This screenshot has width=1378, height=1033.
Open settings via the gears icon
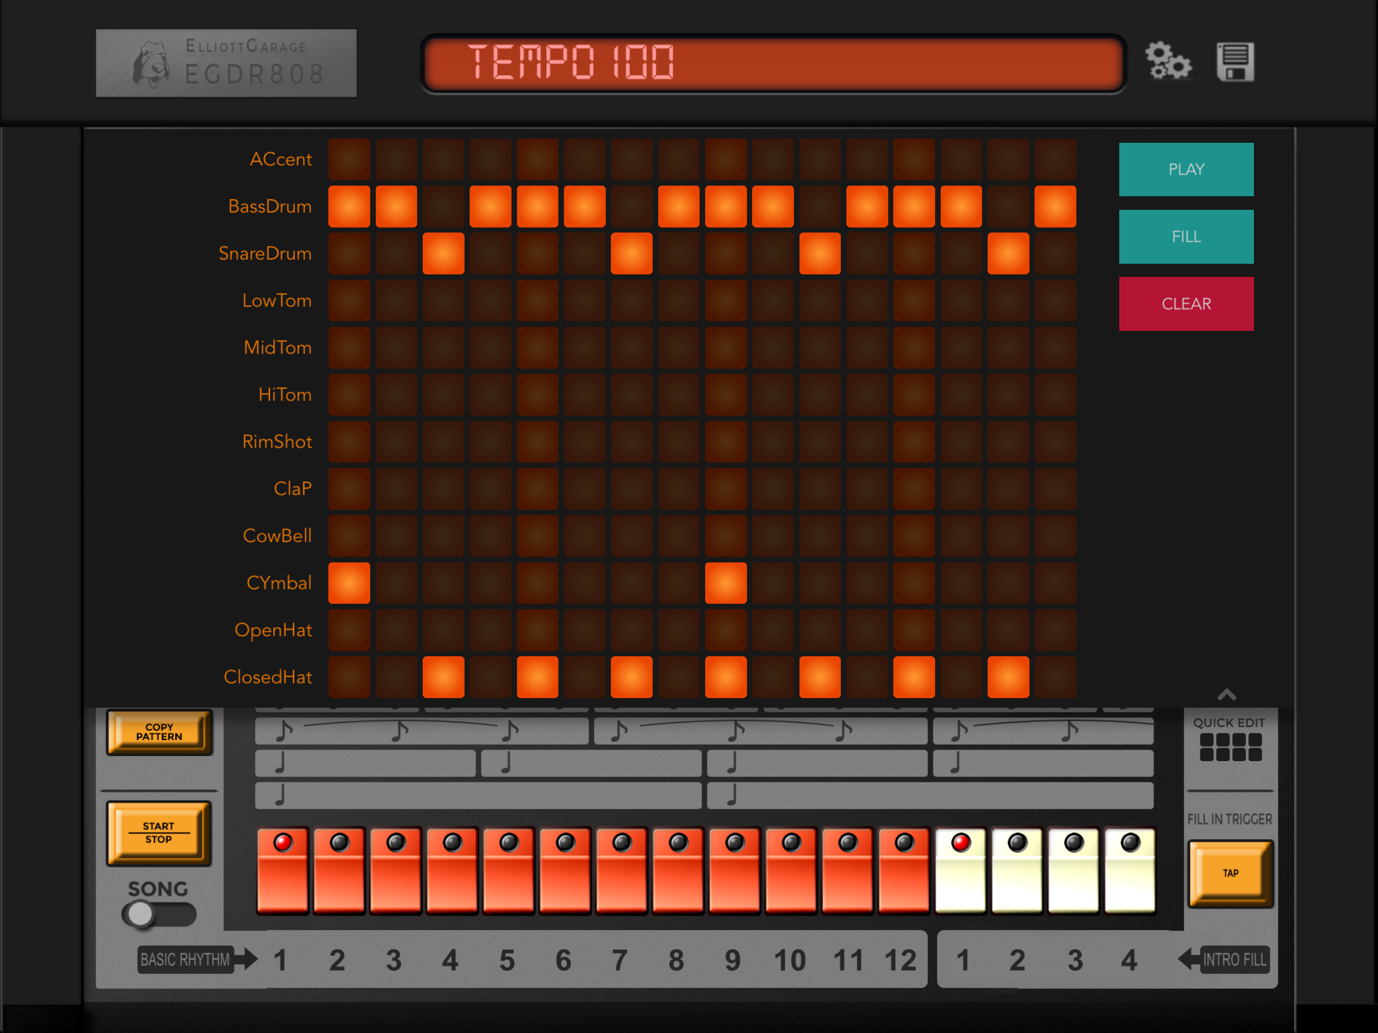point(1168,62)
